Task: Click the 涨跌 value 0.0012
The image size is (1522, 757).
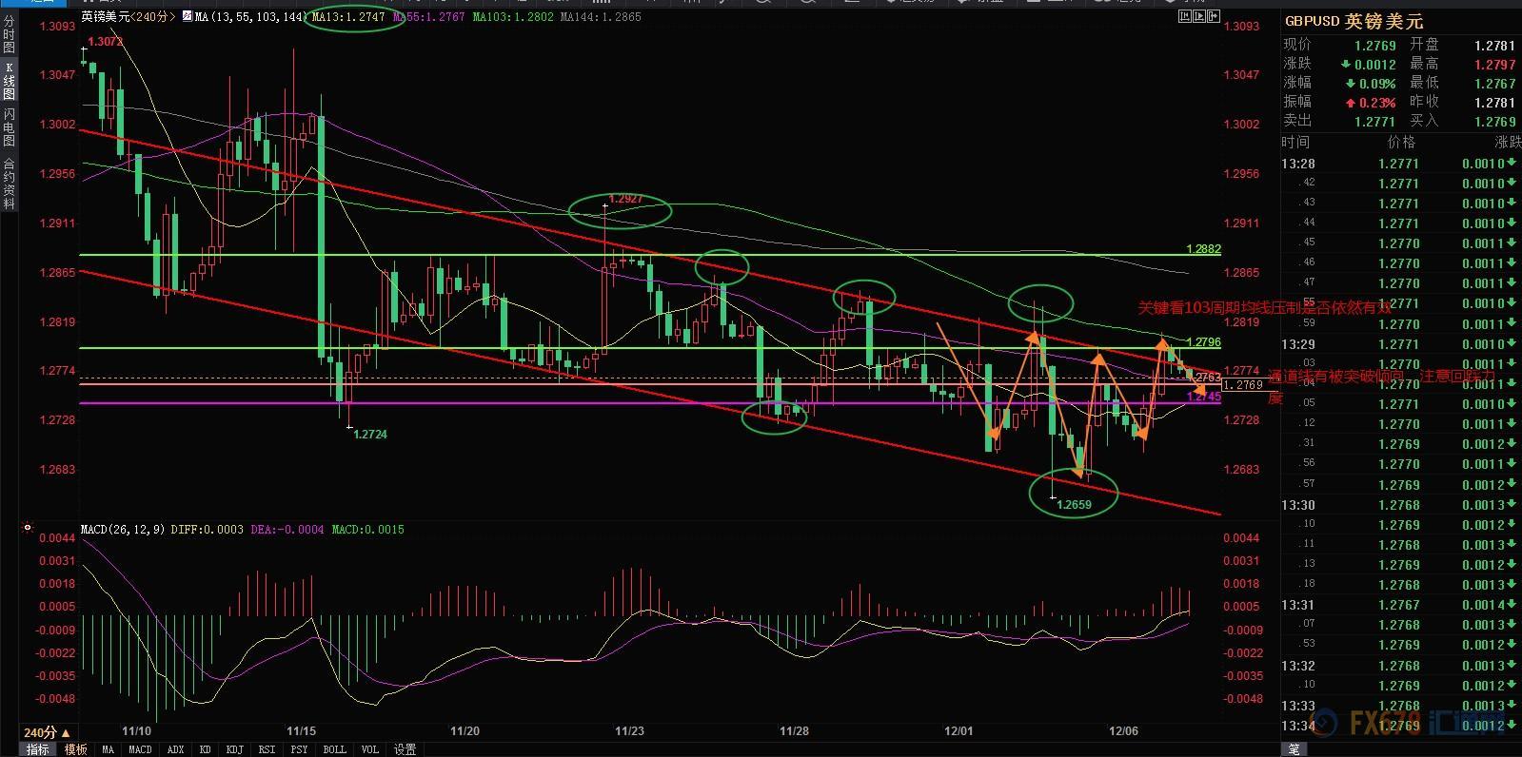Action: [1374, 65]
